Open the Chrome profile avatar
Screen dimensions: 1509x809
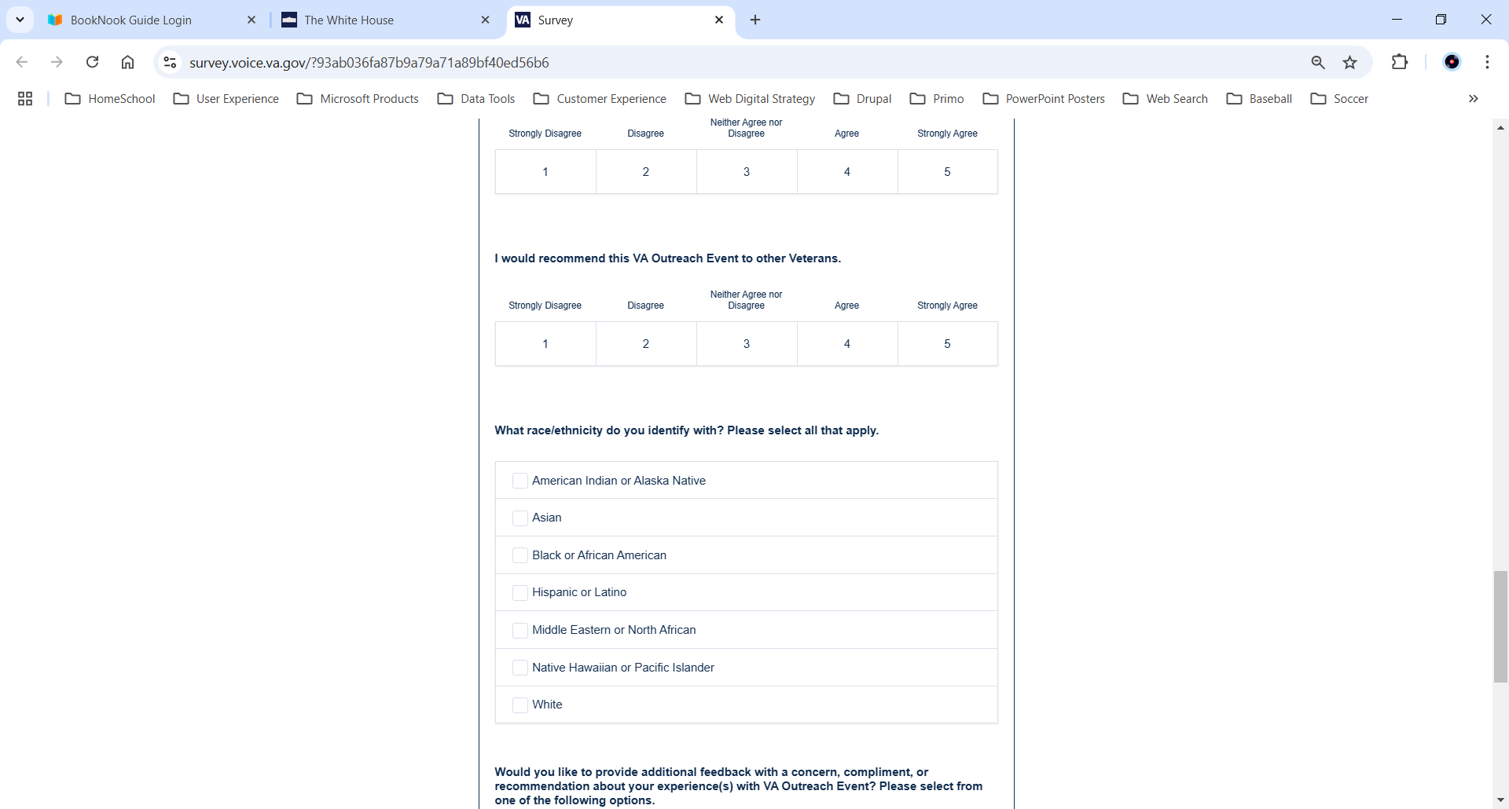(x=1452, y=62)
